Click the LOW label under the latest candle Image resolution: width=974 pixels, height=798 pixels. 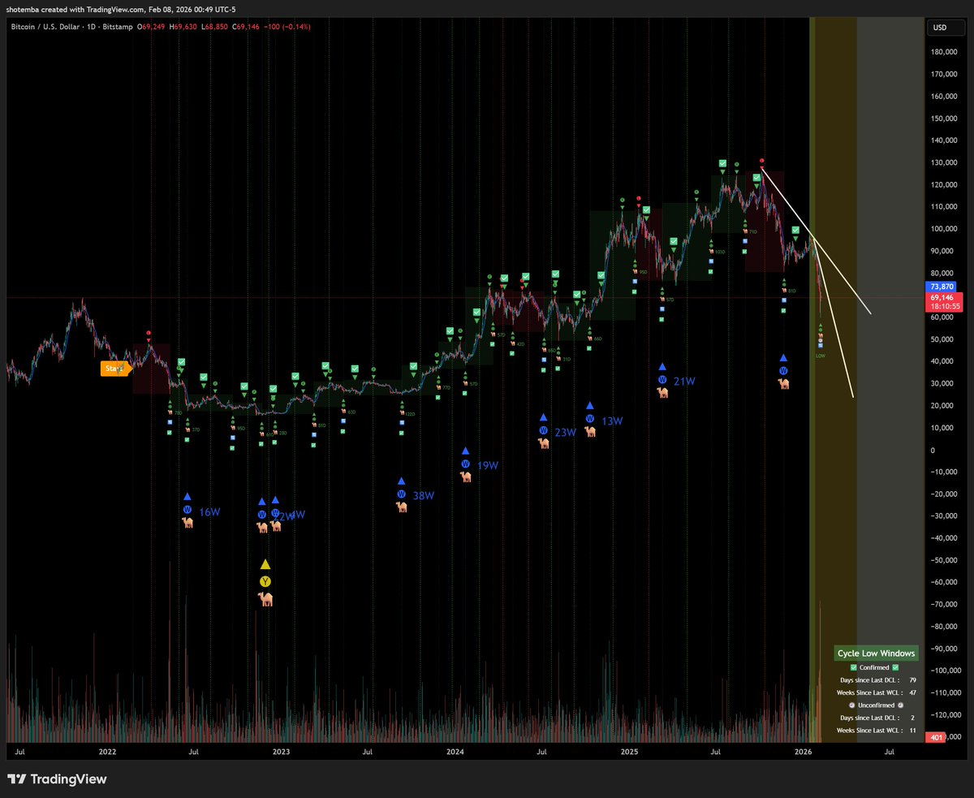[x=821, y=356]
